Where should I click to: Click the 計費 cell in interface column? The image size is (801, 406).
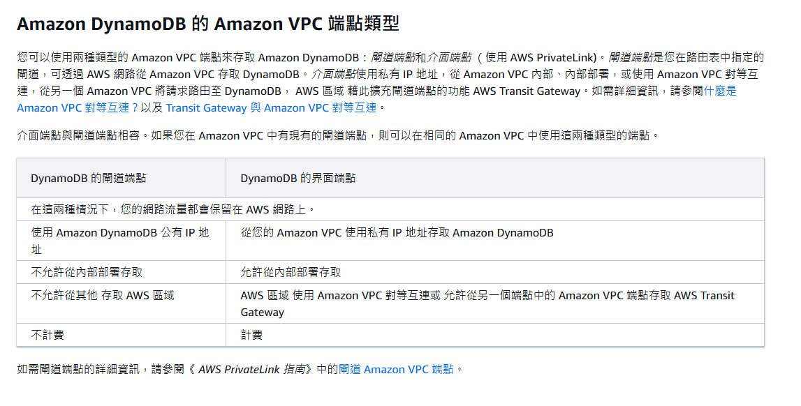[x=495, y=335]
